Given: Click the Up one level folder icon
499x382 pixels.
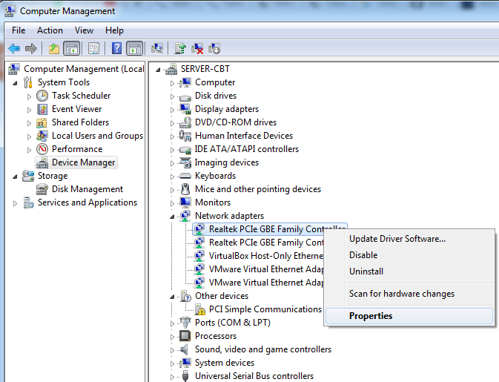Looking at the screenshot, I should pos(54,49).
